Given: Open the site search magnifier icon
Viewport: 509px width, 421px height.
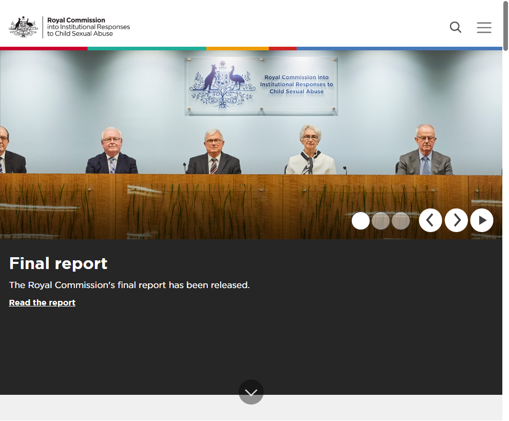Looking at the screenshot, I should 455,27.
